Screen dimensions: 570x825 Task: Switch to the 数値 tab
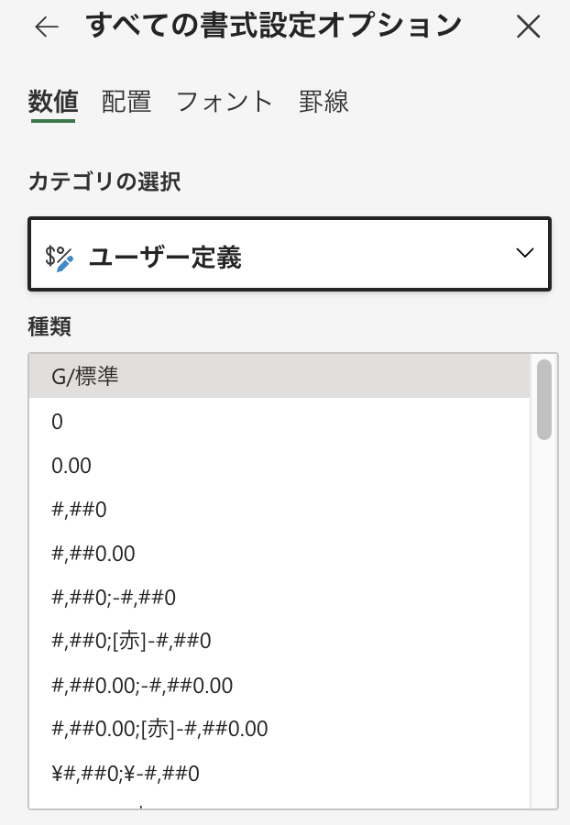(53, 102)
